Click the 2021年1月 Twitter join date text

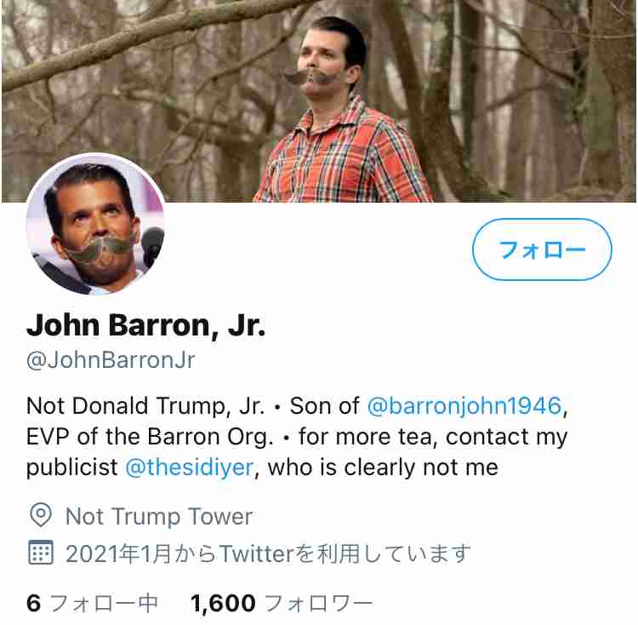[268, 553]
